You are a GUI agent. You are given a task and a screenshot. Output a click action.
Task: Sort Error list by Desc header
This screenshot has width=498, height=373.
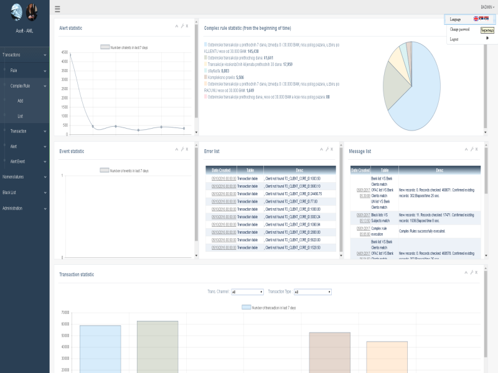click(x=299, y=170)
